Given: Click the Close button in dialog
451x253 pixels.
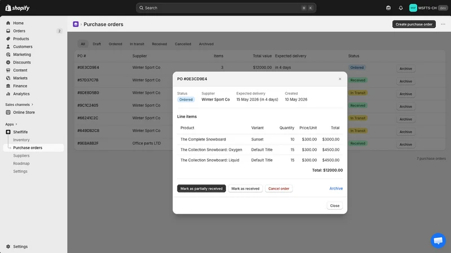Looking at the screenshot, I should click(x=334, y=206).
